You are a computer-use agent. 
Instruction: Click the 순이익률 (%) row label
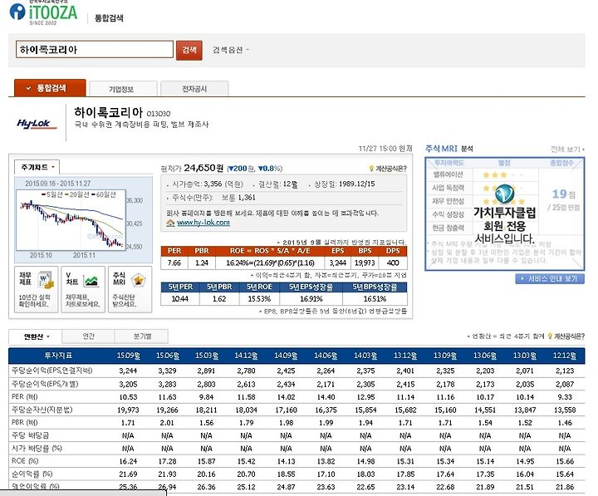32,474
